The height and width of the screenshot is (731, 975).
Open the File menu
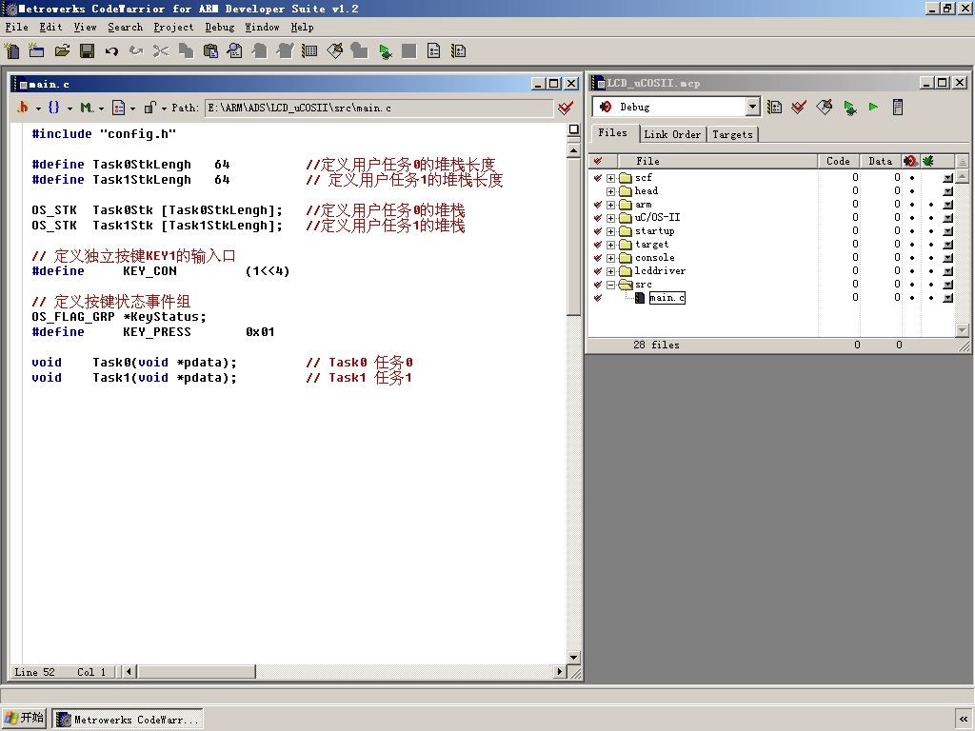click(17, 27)
